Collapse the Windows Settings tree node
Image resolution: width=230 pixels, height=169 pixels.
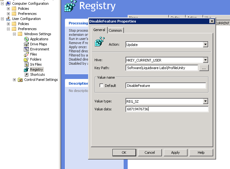click(x=14, y=34)
